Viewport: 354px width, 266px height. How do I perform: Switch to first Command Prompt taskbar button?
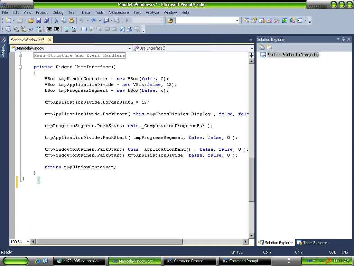(190, 261)
